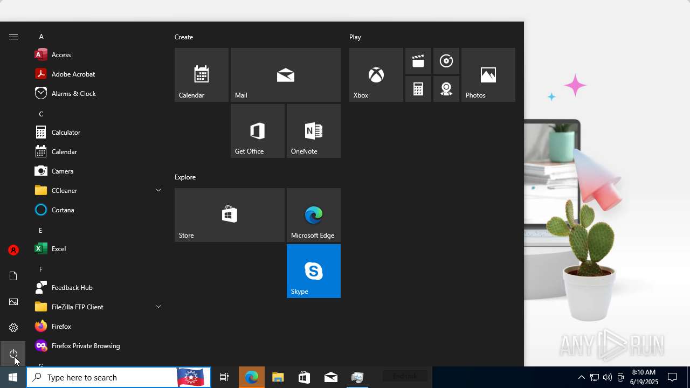Open File Explorer on the taskbar

click(278, 377)
